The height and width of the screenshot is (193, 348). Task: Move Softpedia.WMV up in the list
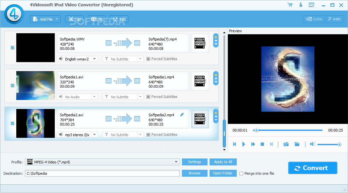[216, 41]
